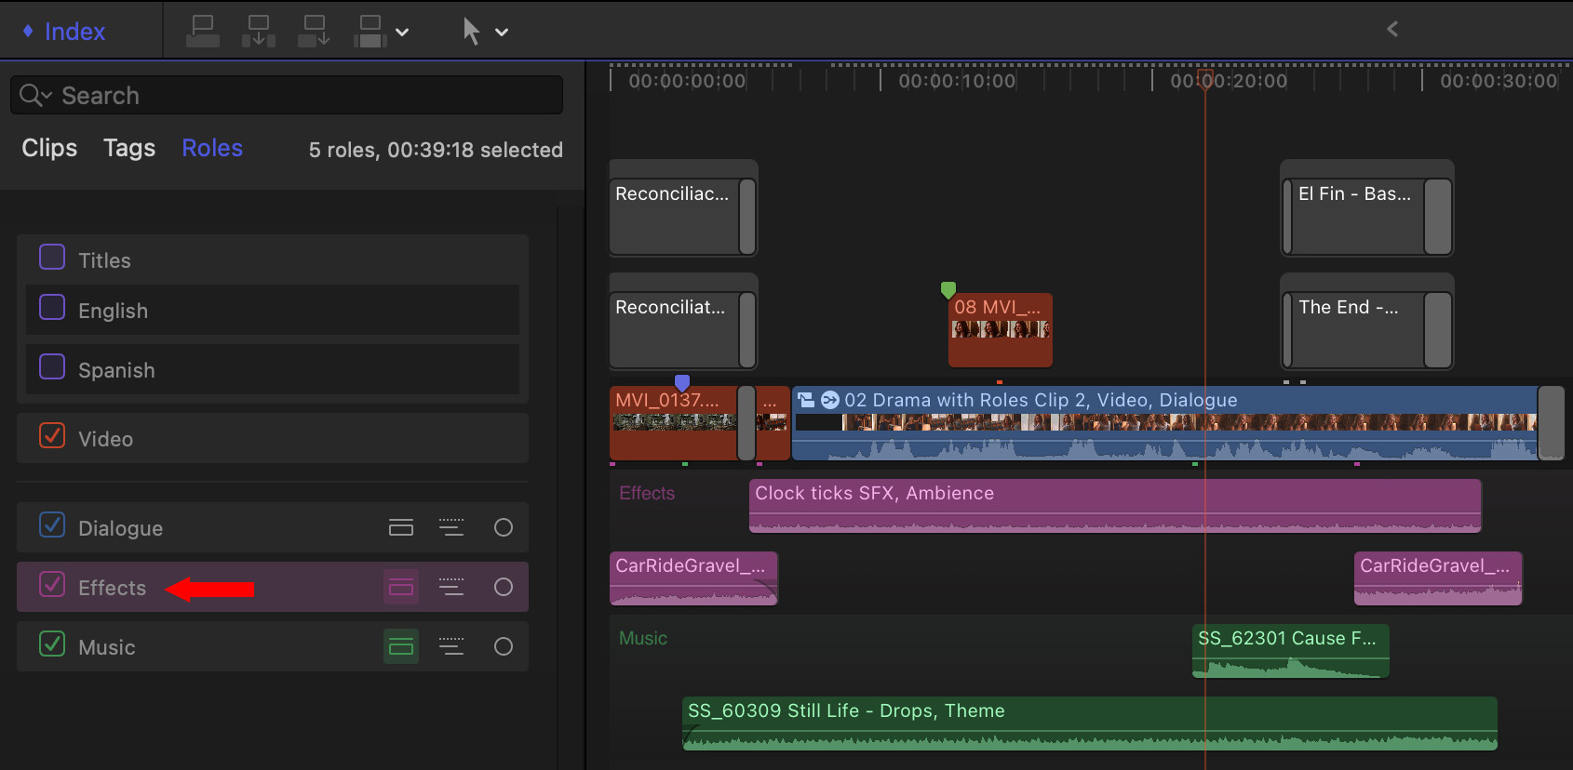Viewport: 1573px width, 770px height.
Task: Click the timeline history back arrow
Action: (x=1392, y=29)
